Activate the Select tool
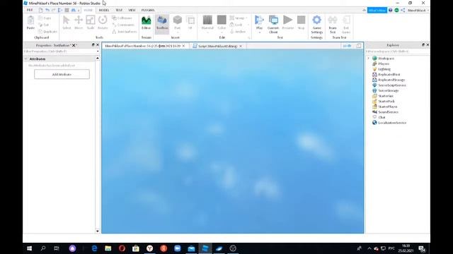This screenshot has height=254, width=453. point(67,23)
